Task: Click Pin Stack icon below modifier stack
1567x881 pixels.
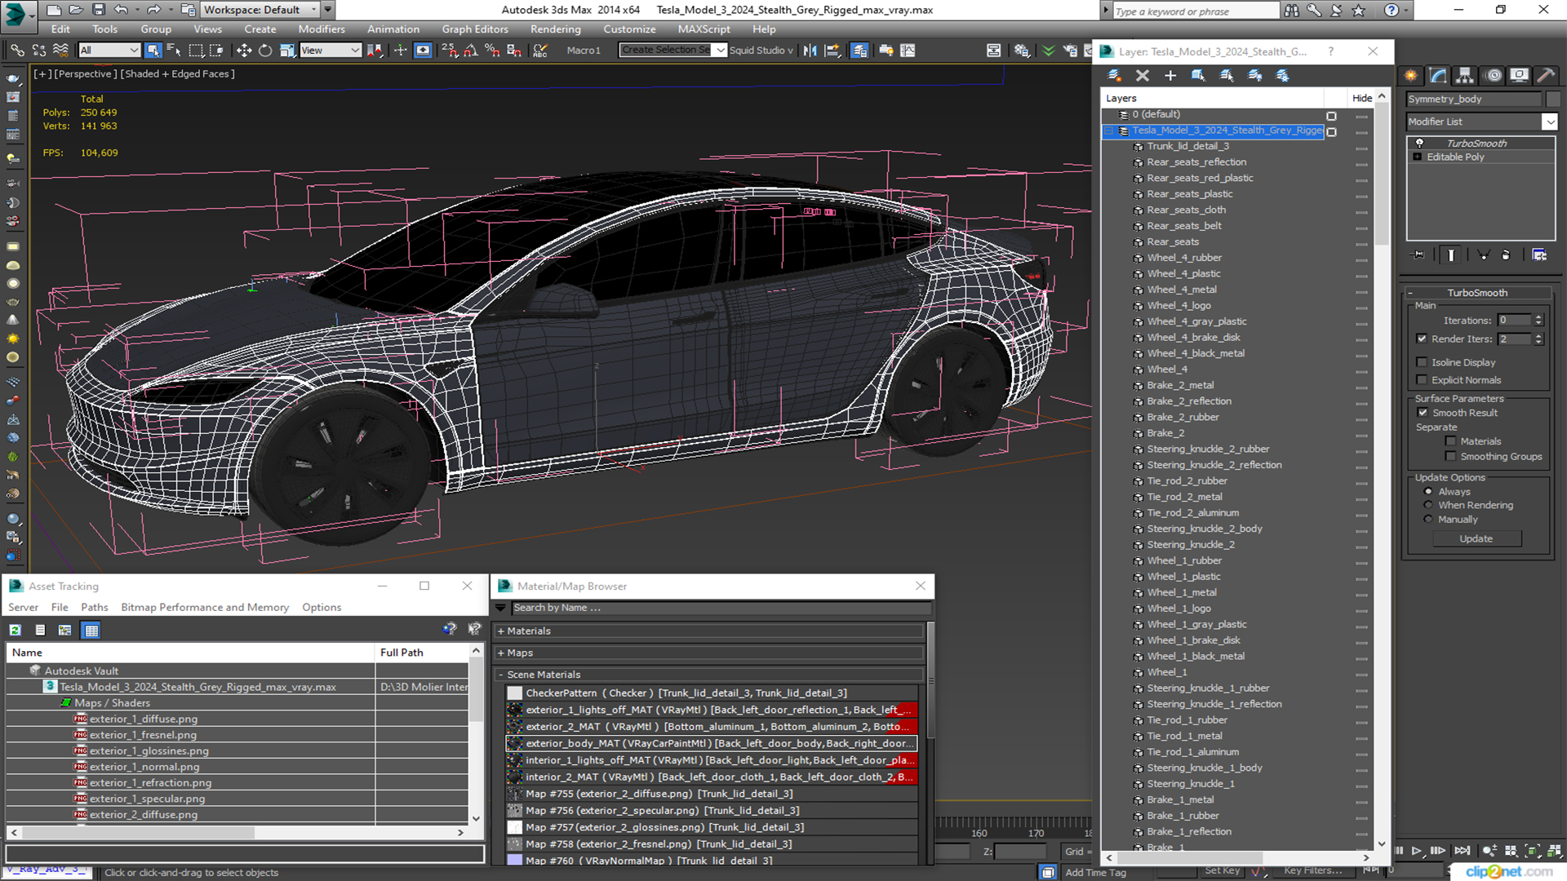Action: 1418,255
